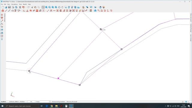The height and width of the screenshot is (108, 192).
Task: Save the design with the floppy disk icon
Action: point(9,7)
